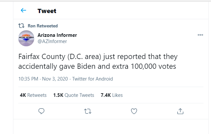The height and width of the screenshot is (134, 211).
Task: Click the 10:35 PM · Nov 3, 2020 timestamp
Action: coord(43,79)
